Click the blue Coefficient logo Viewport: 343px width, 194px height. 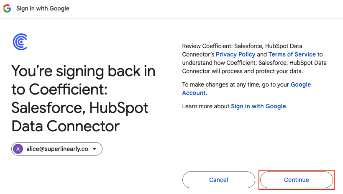(20, 42)
